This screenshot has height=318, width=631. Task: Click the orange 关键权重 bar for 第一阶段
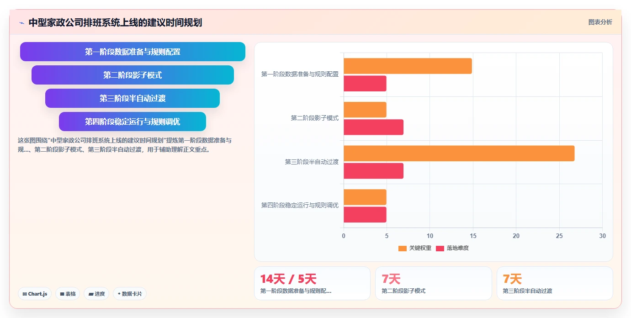coord(408,66)
